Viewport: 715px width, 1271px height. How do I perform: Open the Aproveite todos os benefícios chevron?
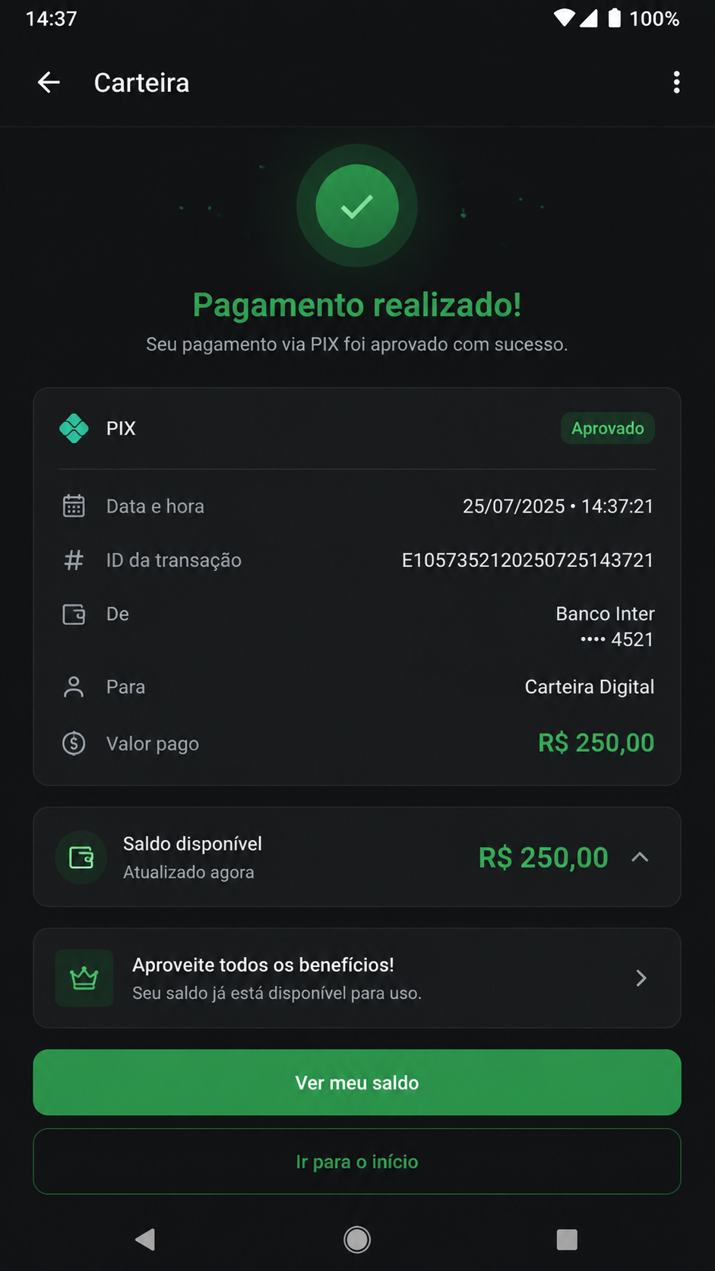(x=641, y=978)
